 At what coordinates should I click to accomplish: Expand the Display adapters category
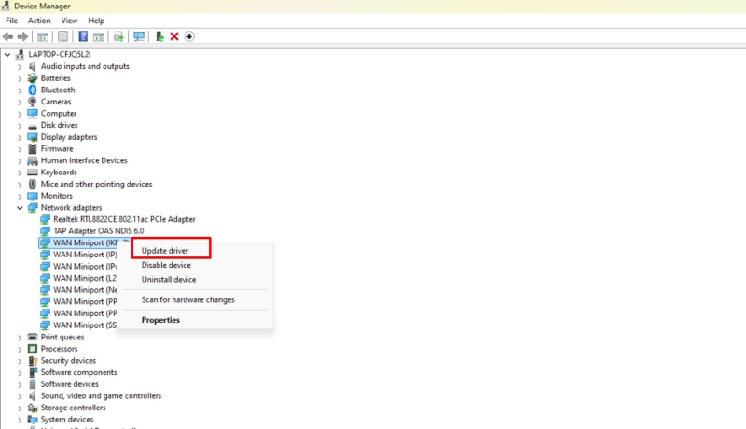(21, 137)
